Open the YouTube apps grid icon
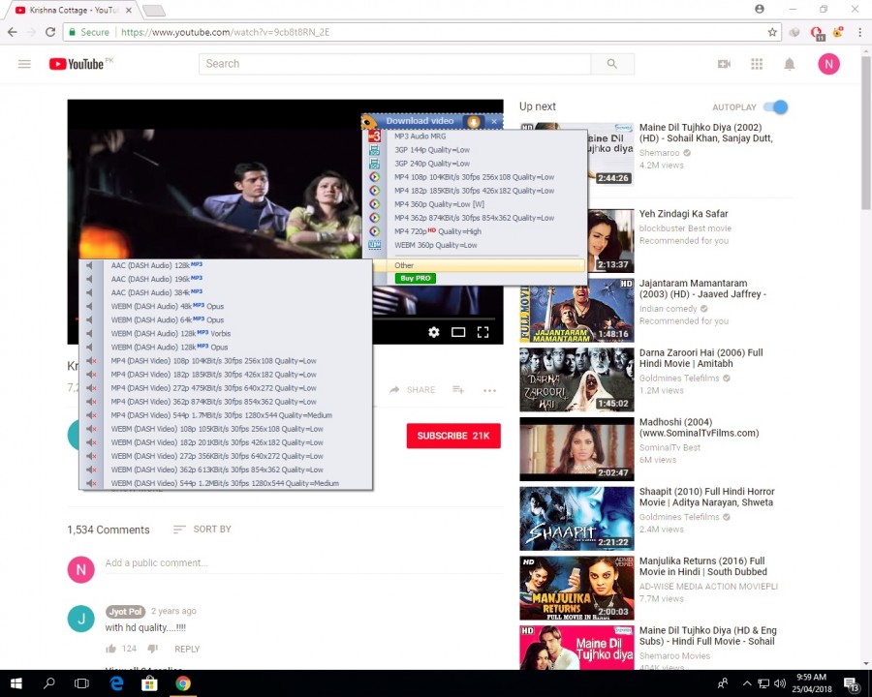This screenshot has height=697, width=872. click(757, 64)
